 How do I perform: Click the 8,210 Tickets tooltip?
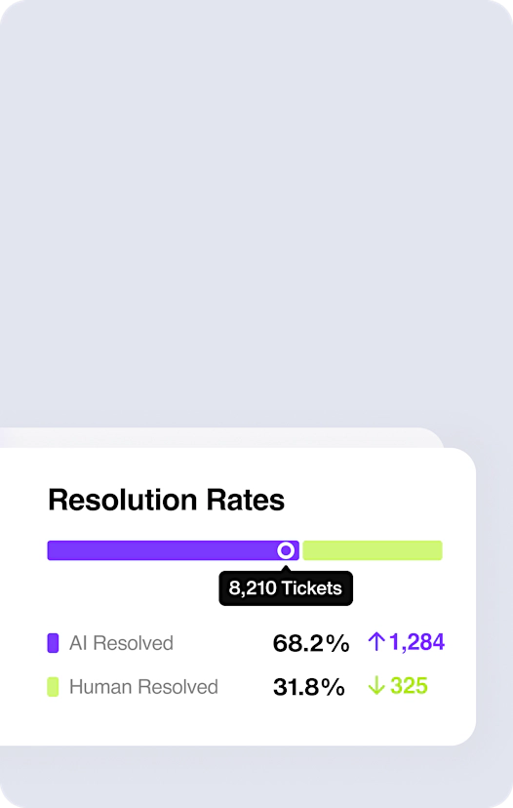point(286,588)
